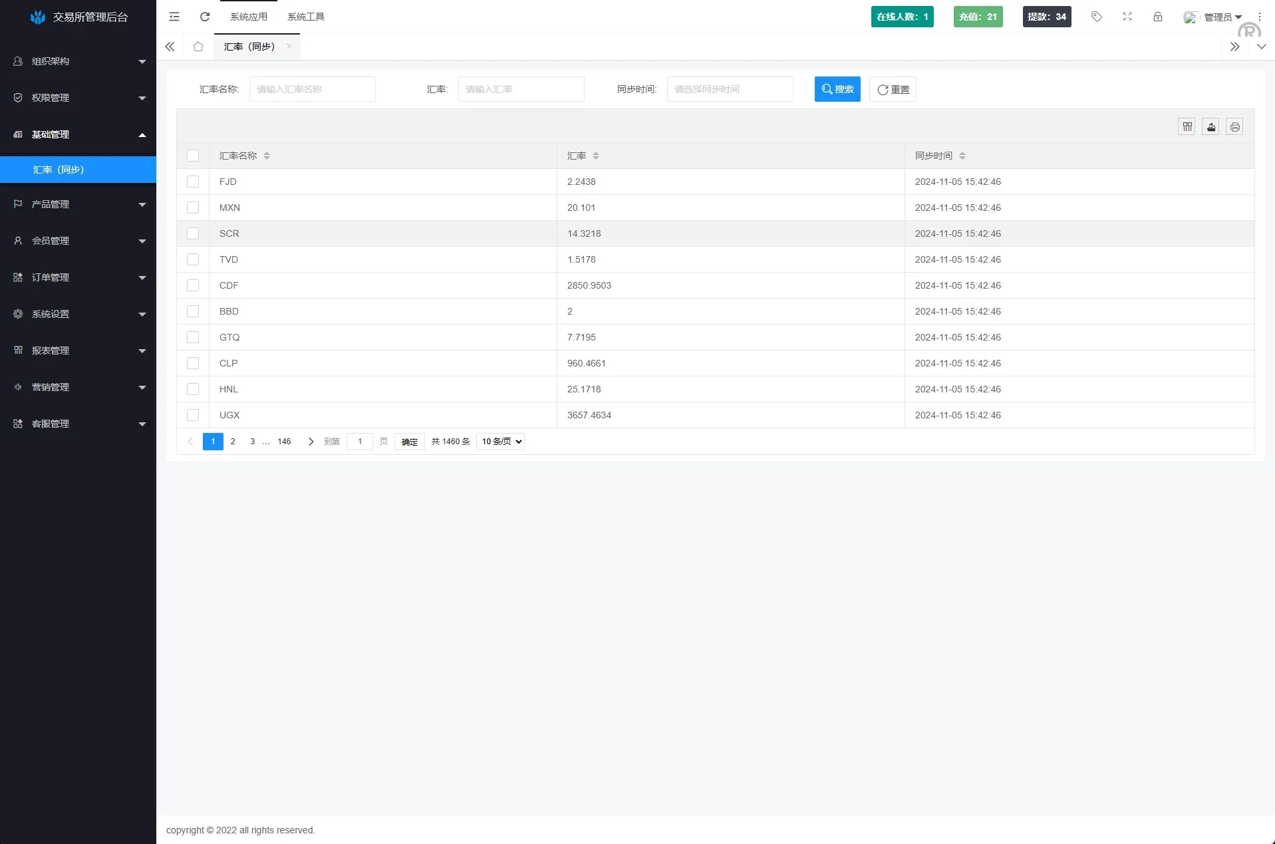Open the 10条/页 page size dropdown

[x=499, y=441]
